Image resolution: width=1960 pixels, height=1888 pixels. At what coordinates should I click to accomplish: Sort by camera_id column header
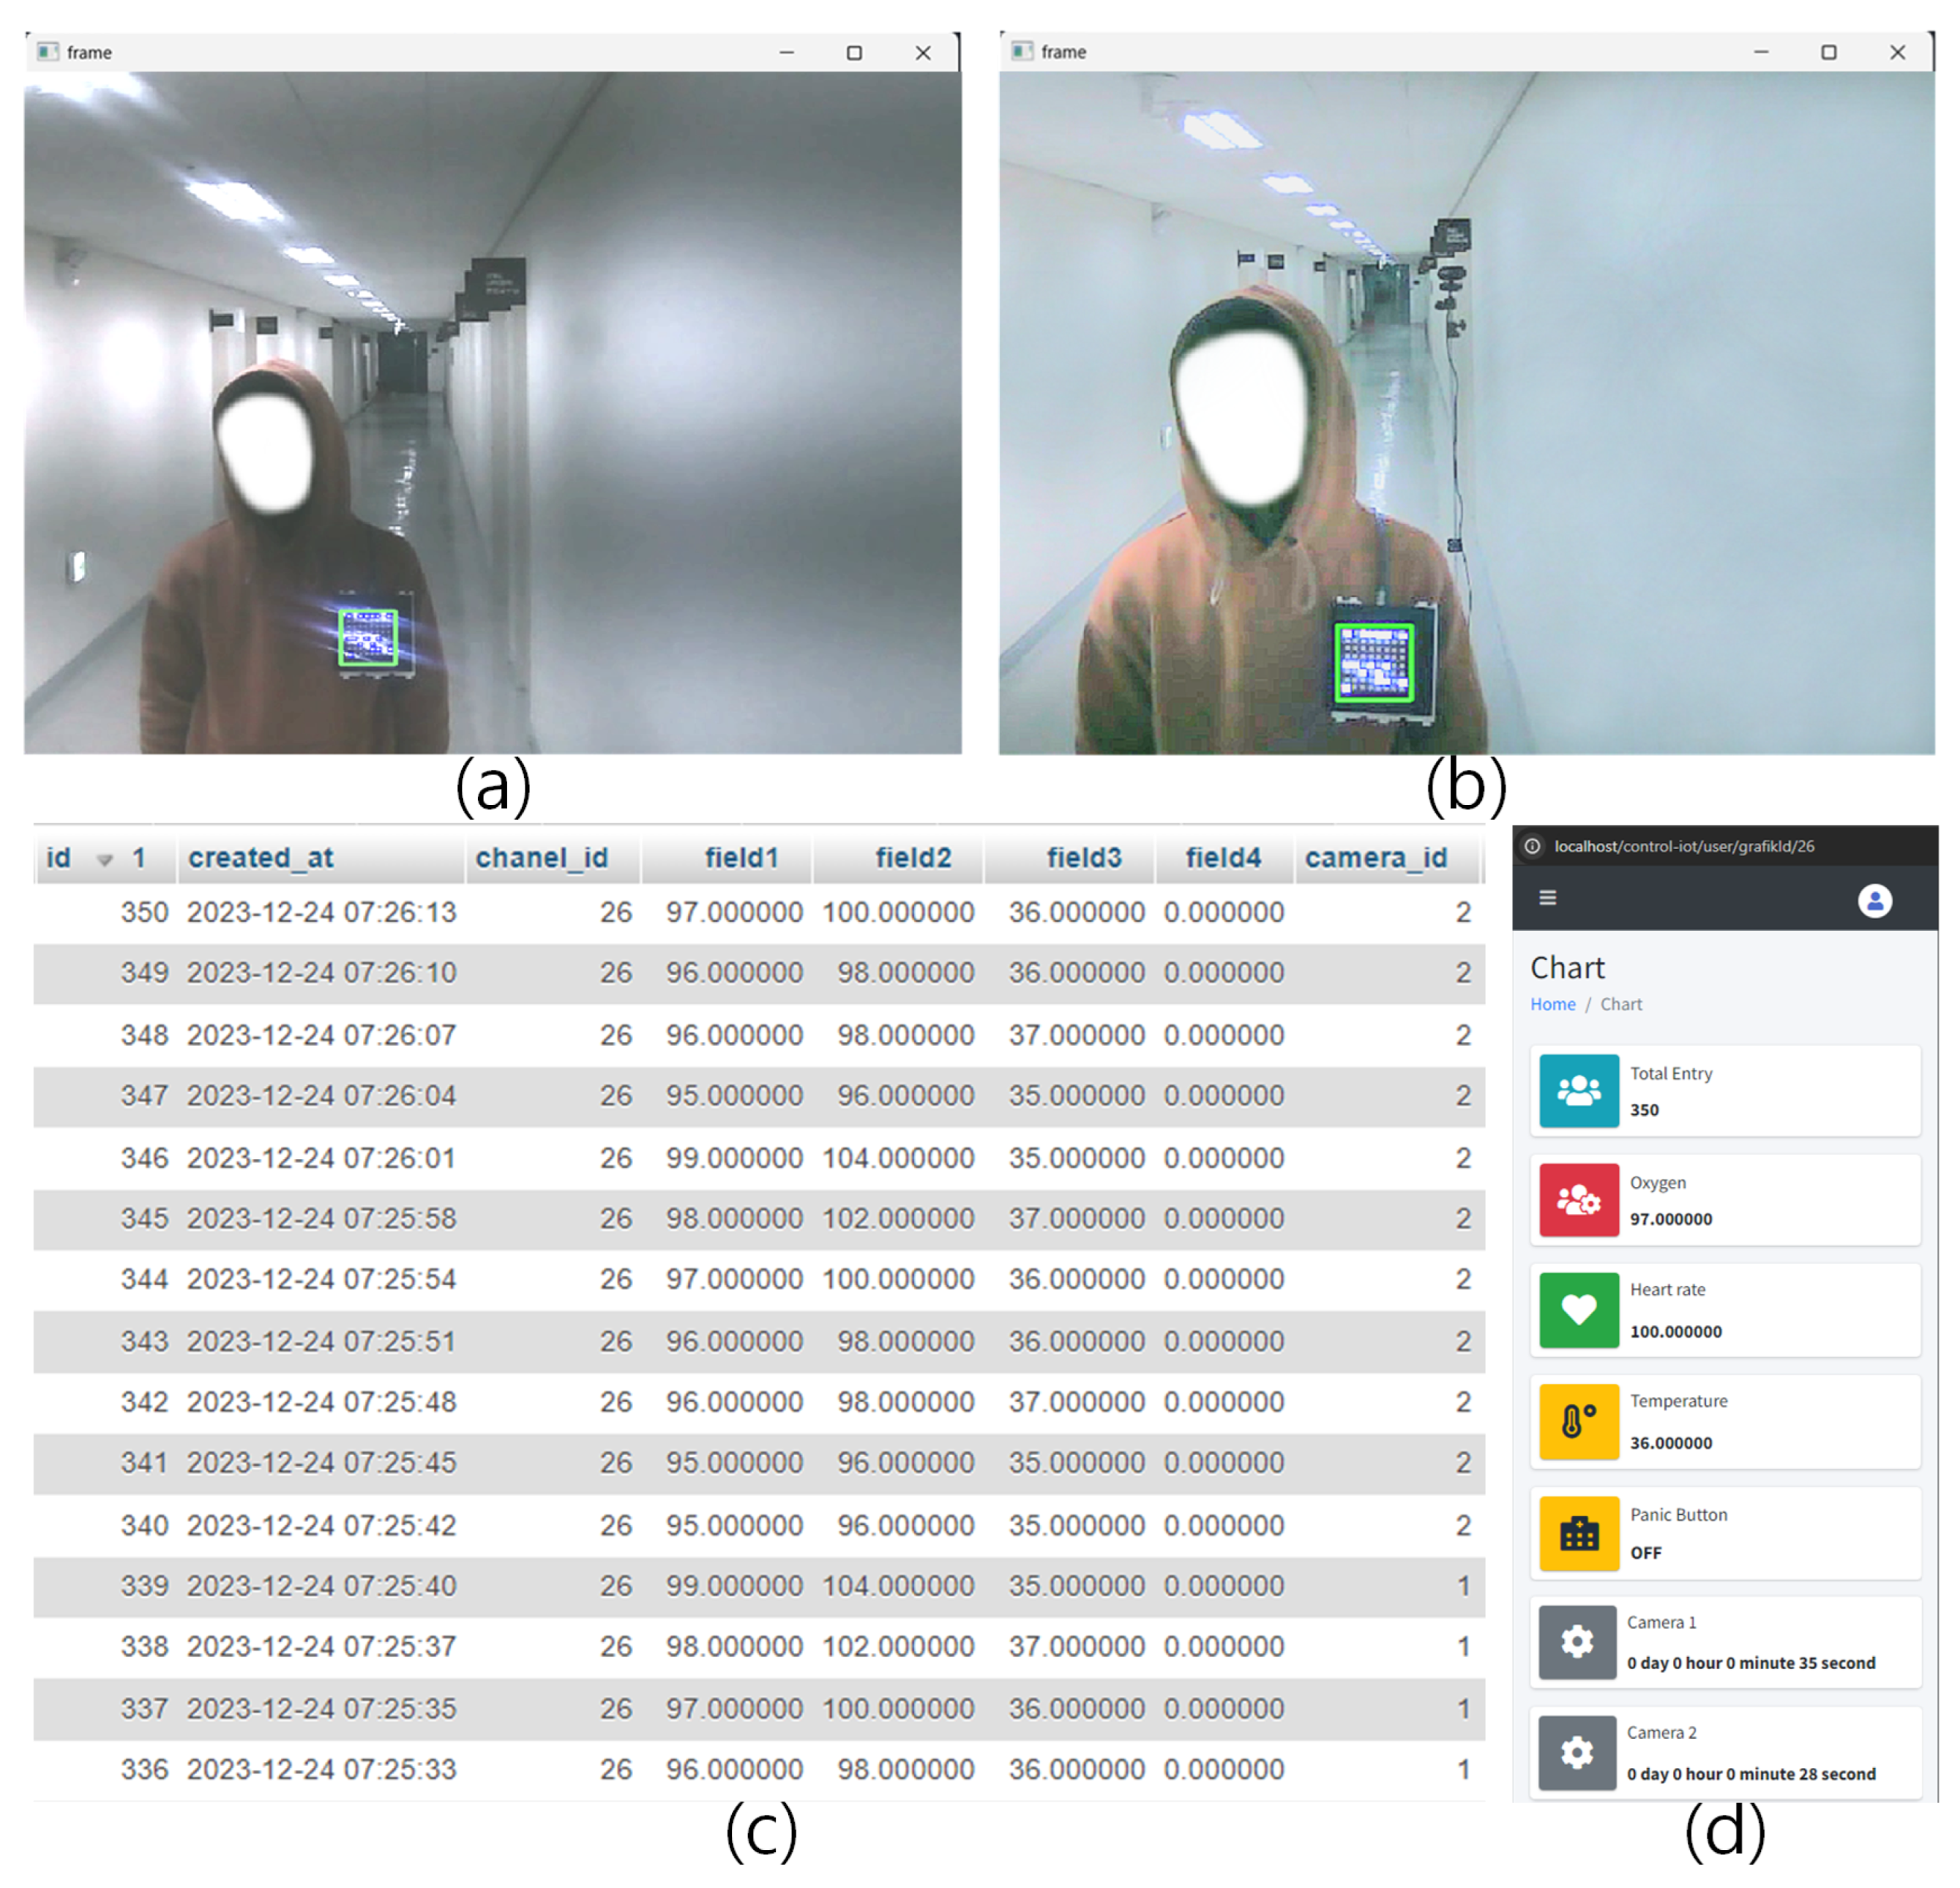coord(1376,857)
